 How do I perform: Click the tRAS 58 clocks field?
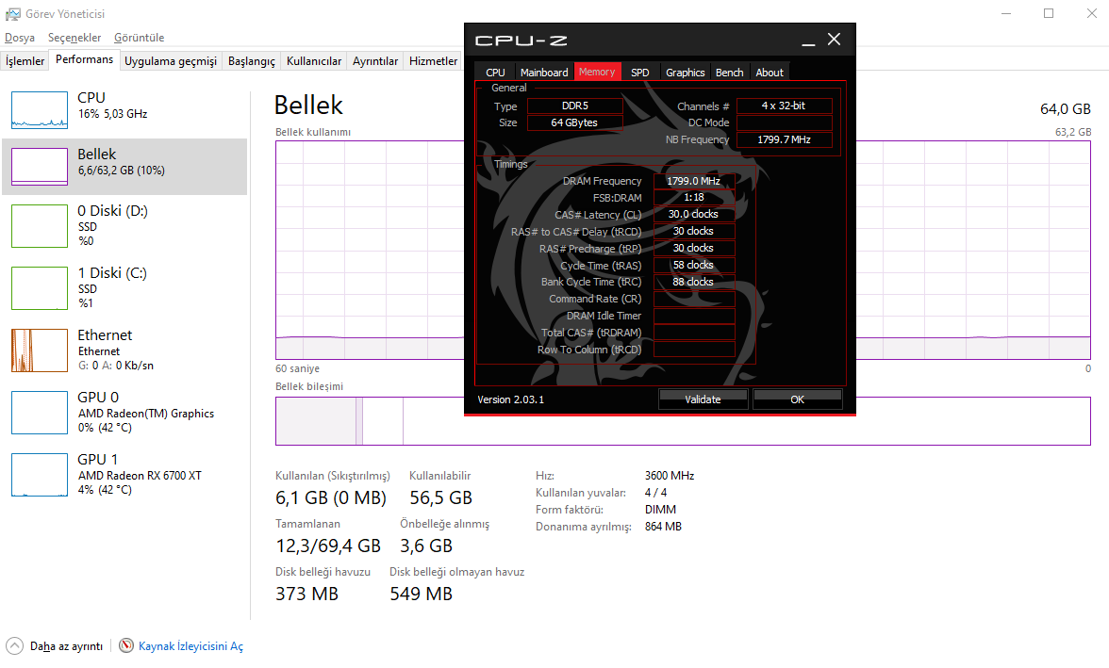point(694,265)
